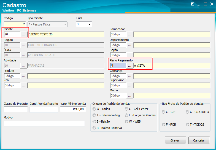Image resolution: width=216 pixels, height=150 pixels.
Task: Click the A VISTA description field
Action: pyautogui.click(x=172, y=66)
